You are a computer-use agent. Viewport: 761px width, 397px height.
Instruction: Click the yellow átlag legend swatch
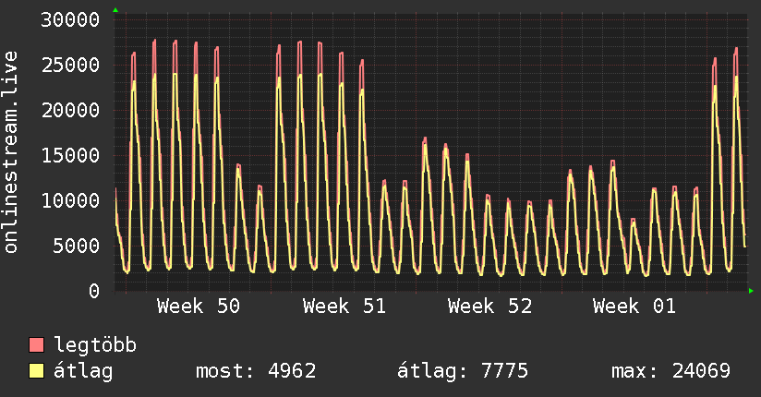(x=37, y=371)
